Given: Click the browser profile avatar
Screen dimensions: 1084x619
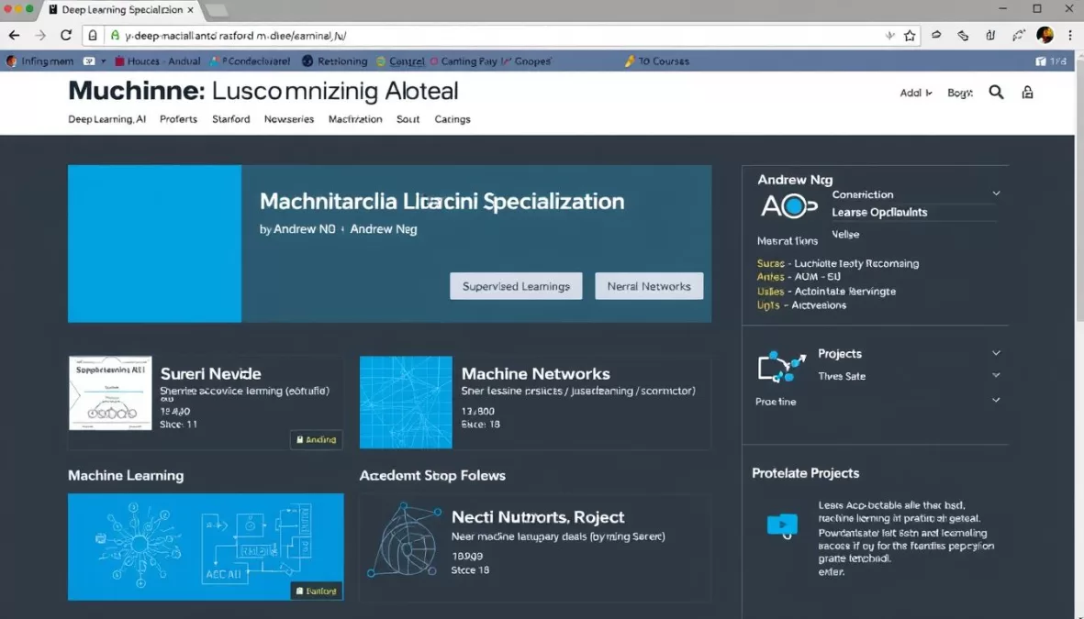Looking at the screenshot, I should (1045, 35).
